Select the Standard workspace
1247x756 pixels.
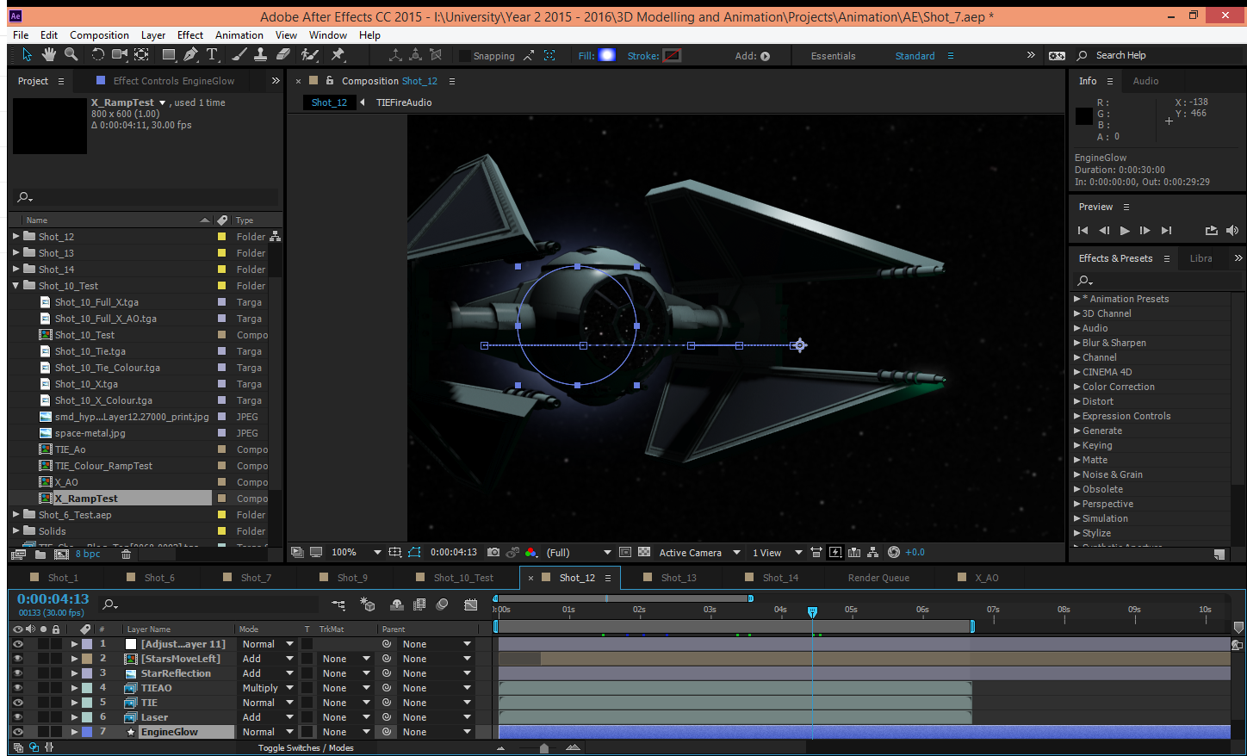tap(915, 56)
